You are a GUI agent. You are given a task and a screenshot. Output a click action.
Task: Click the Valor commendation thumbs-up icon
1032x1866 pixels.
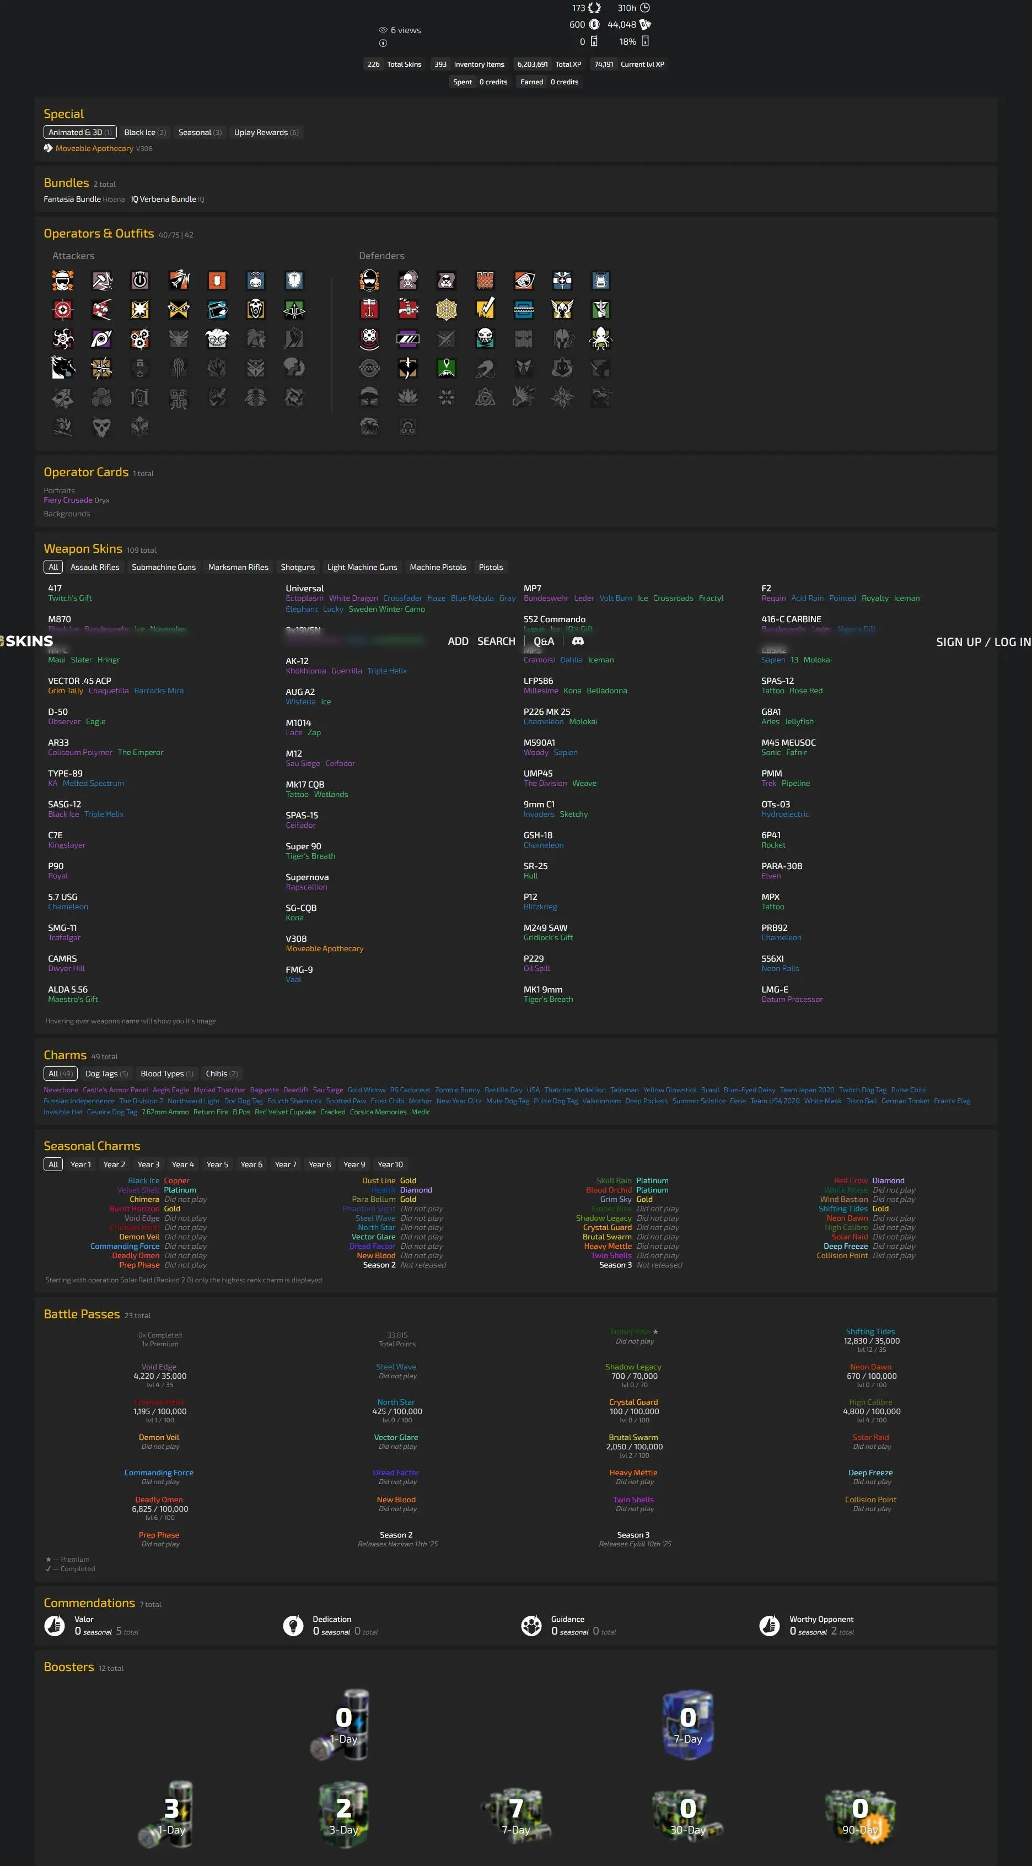coord(55,1626)
